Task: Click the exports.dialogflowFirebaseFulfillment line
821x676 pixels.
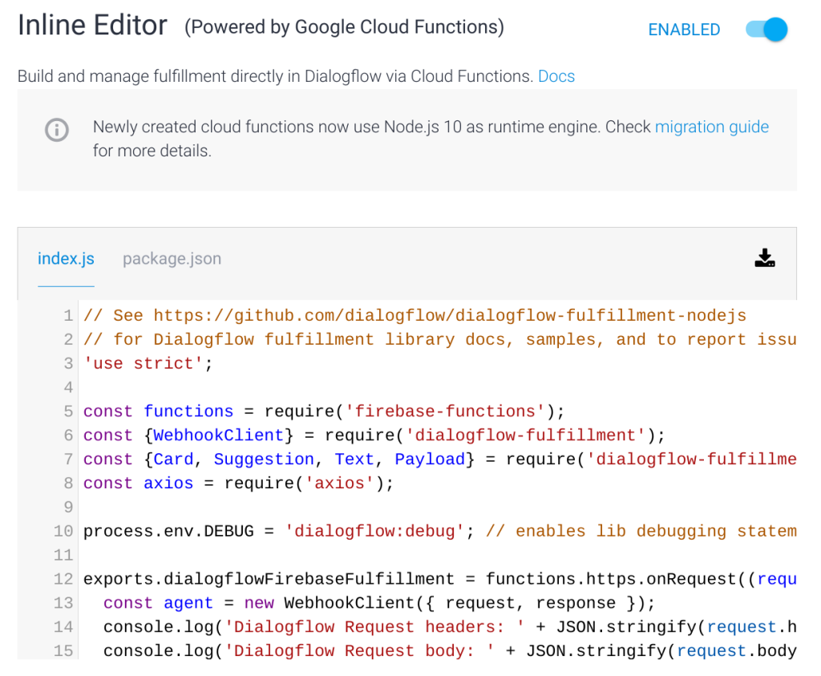Action: [440, 579]
